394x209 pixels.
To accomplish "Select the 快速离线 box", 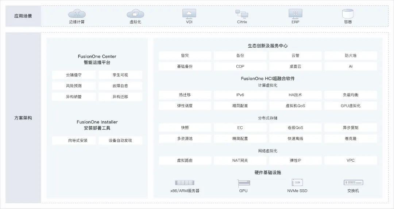I will (295, 138).
